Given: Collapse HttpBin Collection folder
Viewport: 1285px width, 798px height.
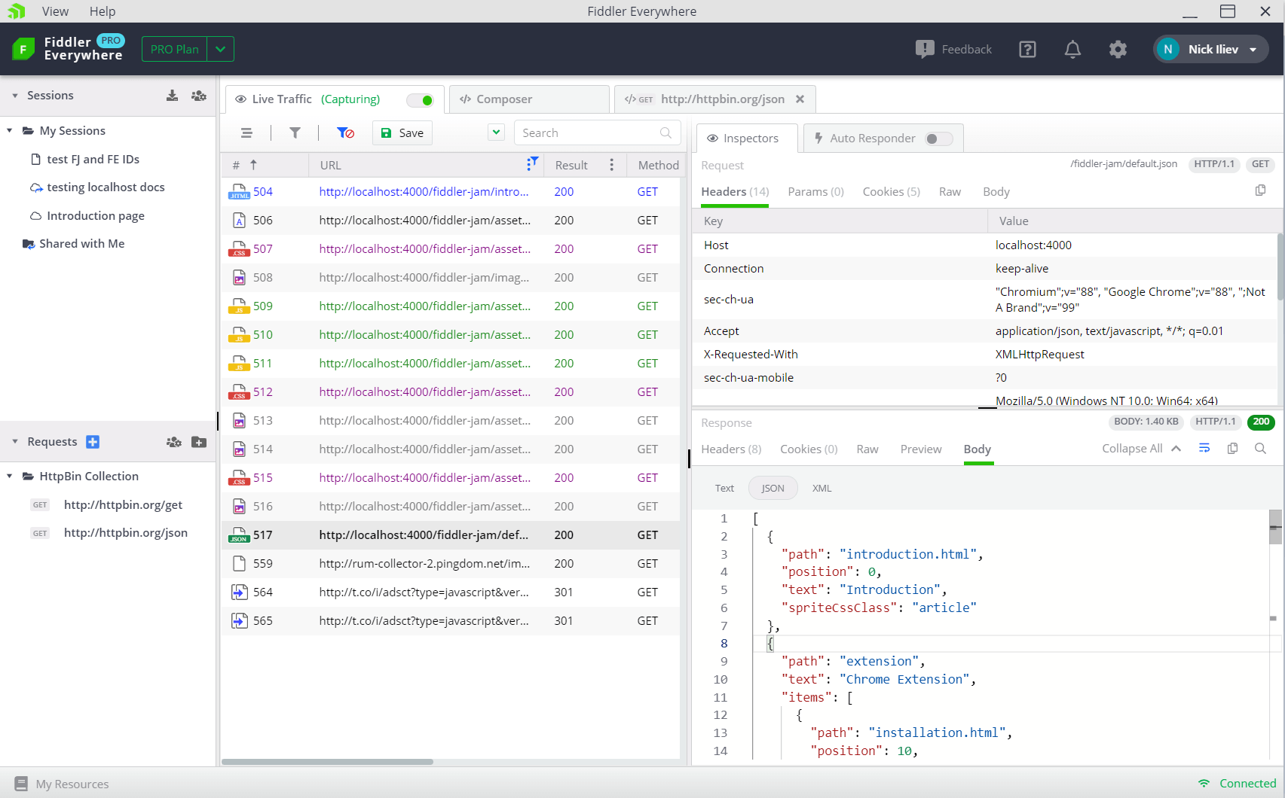Looking at the screenshot, I should click(9, 477).
